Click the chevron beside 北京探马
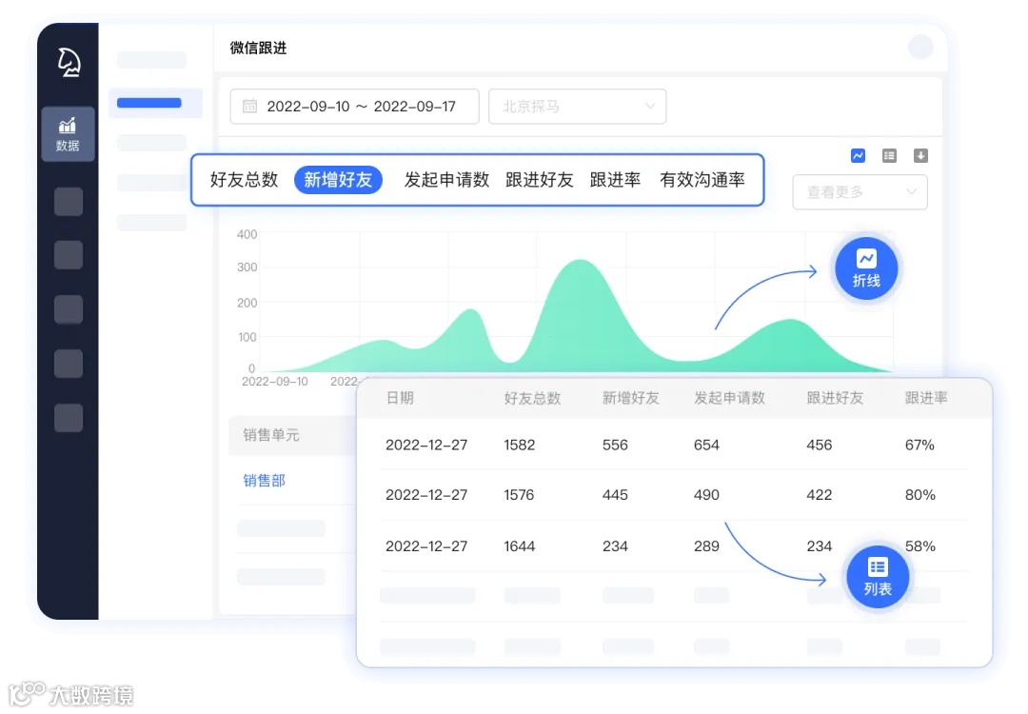This screenshot has height=714, width=1028. coord(649,107)
